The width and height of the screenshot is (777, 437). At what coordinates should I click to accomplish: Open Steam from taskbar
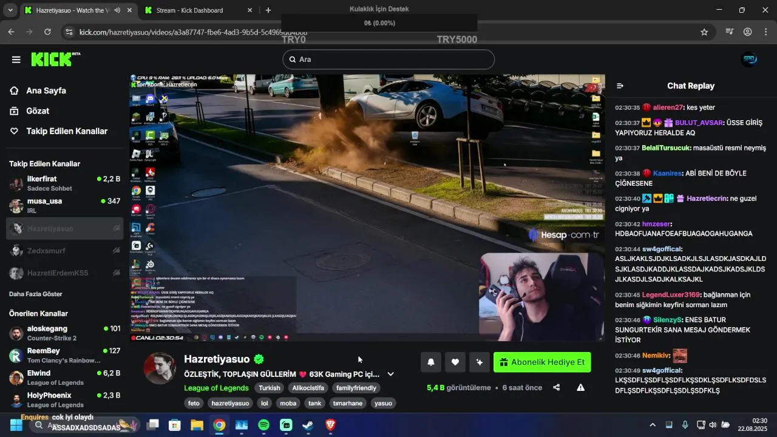(308, 425)
